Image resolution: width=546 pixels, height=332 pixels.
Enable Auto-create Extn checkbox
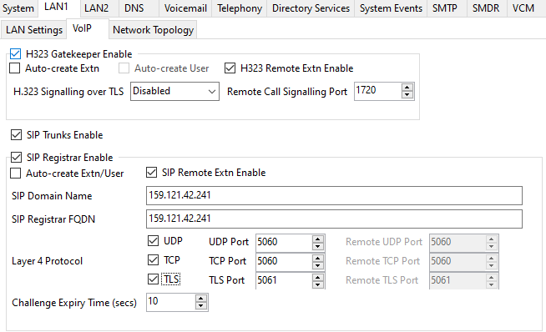(15, 68)
